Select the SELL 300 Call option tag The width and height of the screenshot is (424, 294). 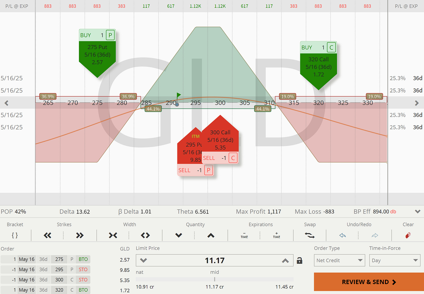[x=220, y=139]
